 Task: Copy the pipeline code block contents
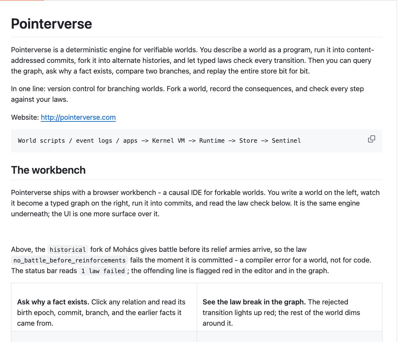click(371, 139)
